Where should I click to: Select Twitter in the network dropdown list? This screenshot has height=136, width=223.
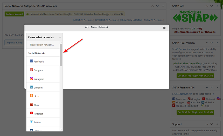(43, 122)
